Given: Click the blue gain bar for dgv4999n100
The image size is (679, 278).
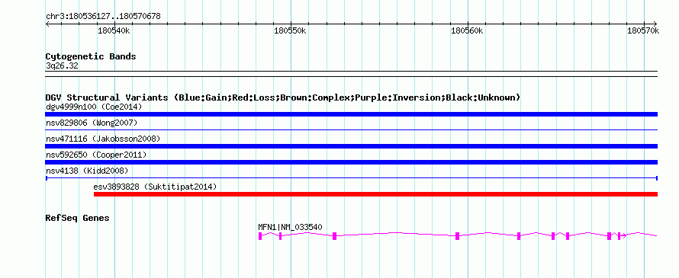Looking at the screenshot, I should tap(351, 114).
